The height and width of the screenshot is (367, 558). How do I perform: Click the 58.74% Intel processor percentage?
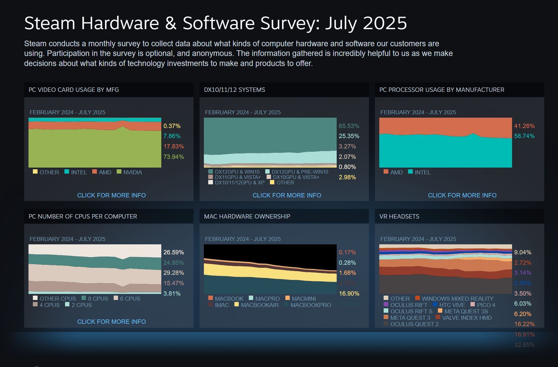point(524,136)
